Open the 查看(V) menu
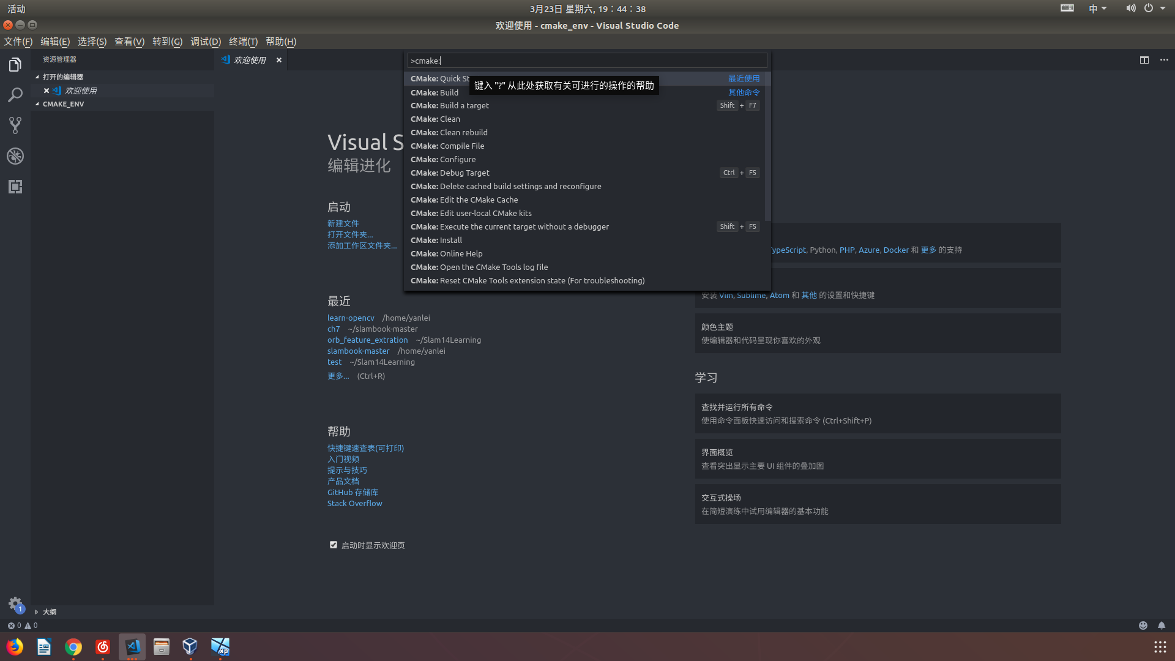 (129, 42)
